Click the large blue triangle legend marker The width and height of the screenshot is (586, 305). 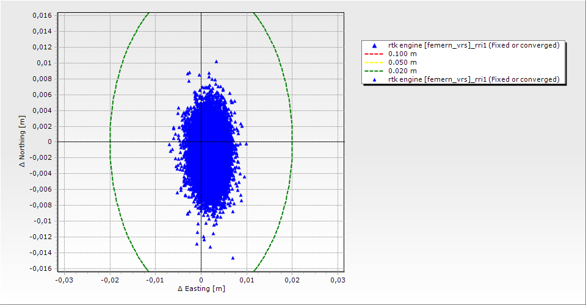point(374,46)
